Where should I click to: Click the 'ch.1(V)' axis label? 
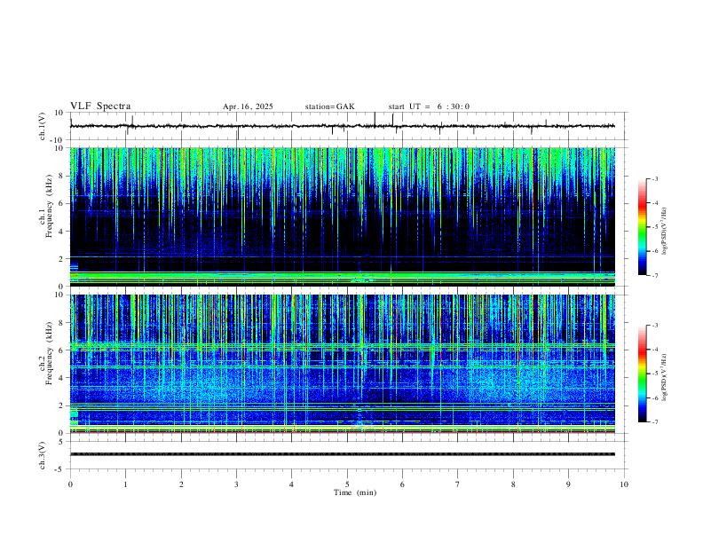coord(43,126)
